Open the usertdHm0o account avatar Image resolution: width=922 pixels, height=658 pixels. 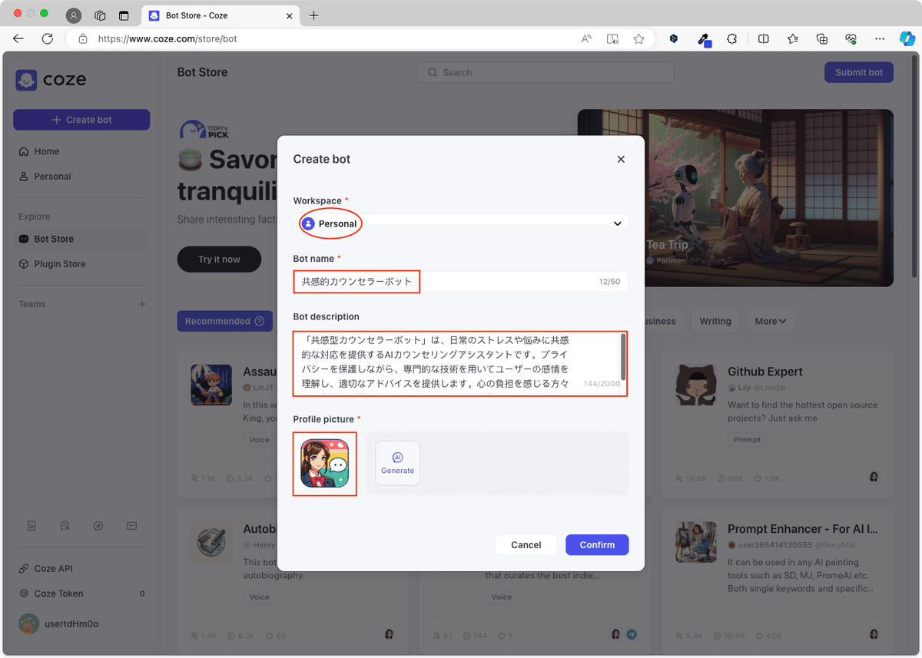tap(28, 623)
